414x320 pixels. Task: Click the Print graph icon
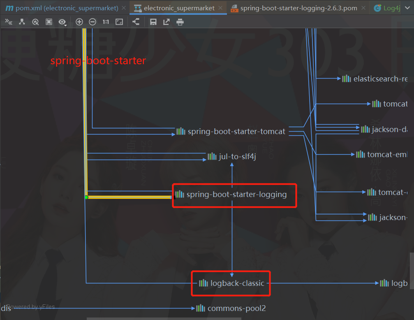(180, 22)
